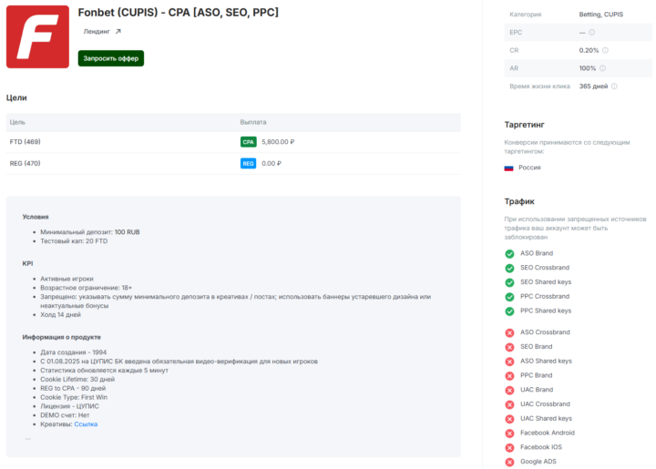Expand the collapsed text ellipsis under Креативы
This screenshot has height=469, width=656.
27,438
